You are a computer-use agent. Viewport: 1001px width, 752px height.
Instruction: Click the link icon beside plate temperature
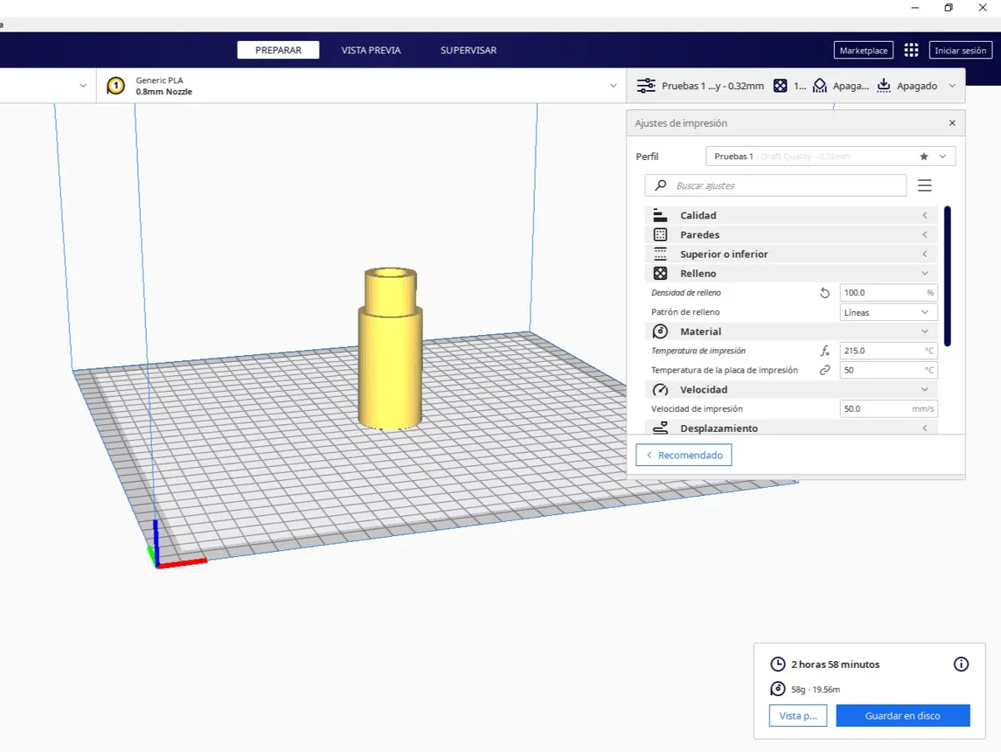[x=824, y=370]
